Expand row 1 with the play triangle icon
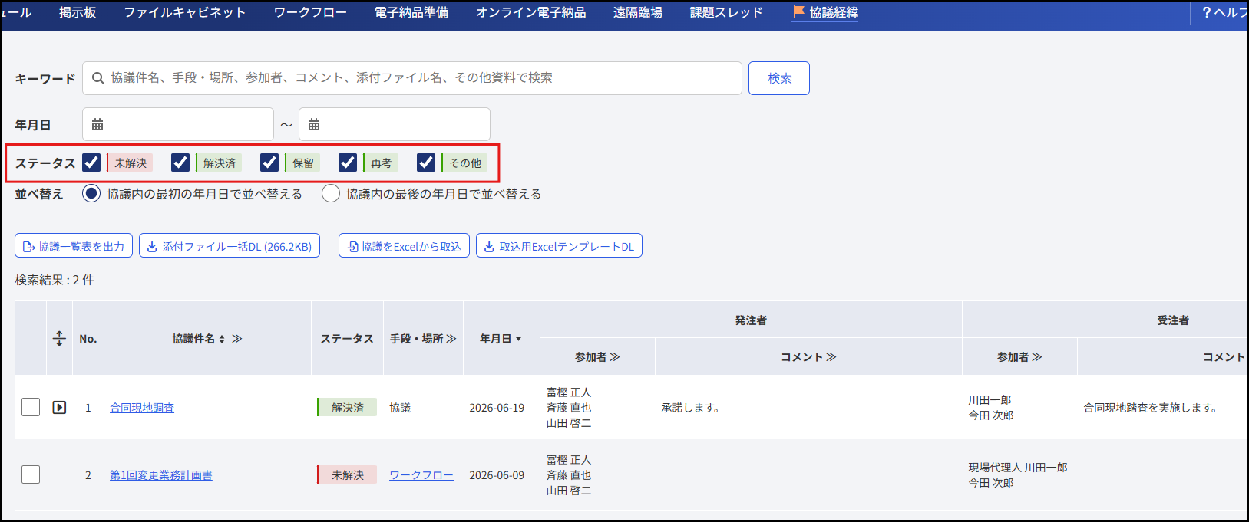1249x522 pixels. (59, 407)
